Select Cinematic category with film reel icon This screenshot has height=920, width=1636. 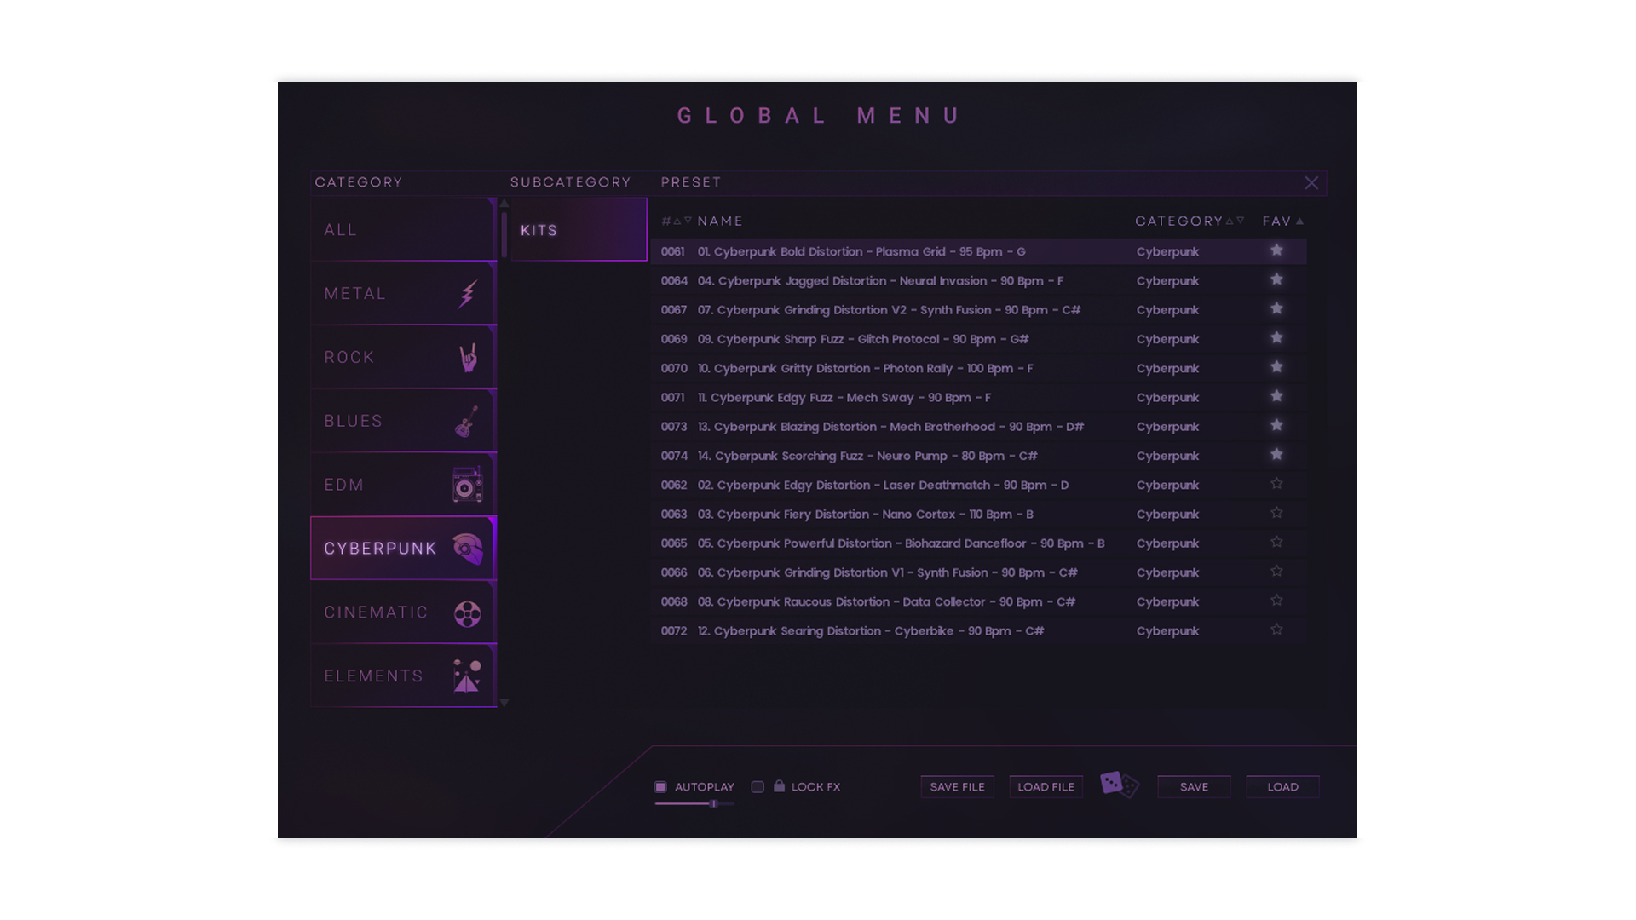[403, 612]
